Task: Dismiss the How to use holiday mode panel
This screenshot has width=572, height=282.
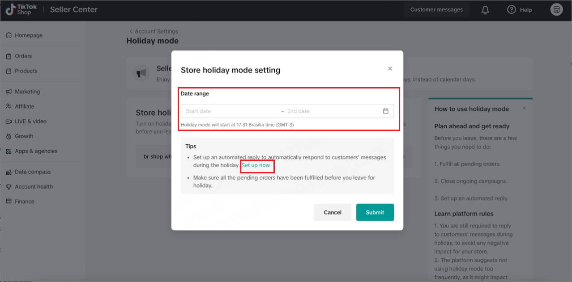Action: click(x=524, y=108)
